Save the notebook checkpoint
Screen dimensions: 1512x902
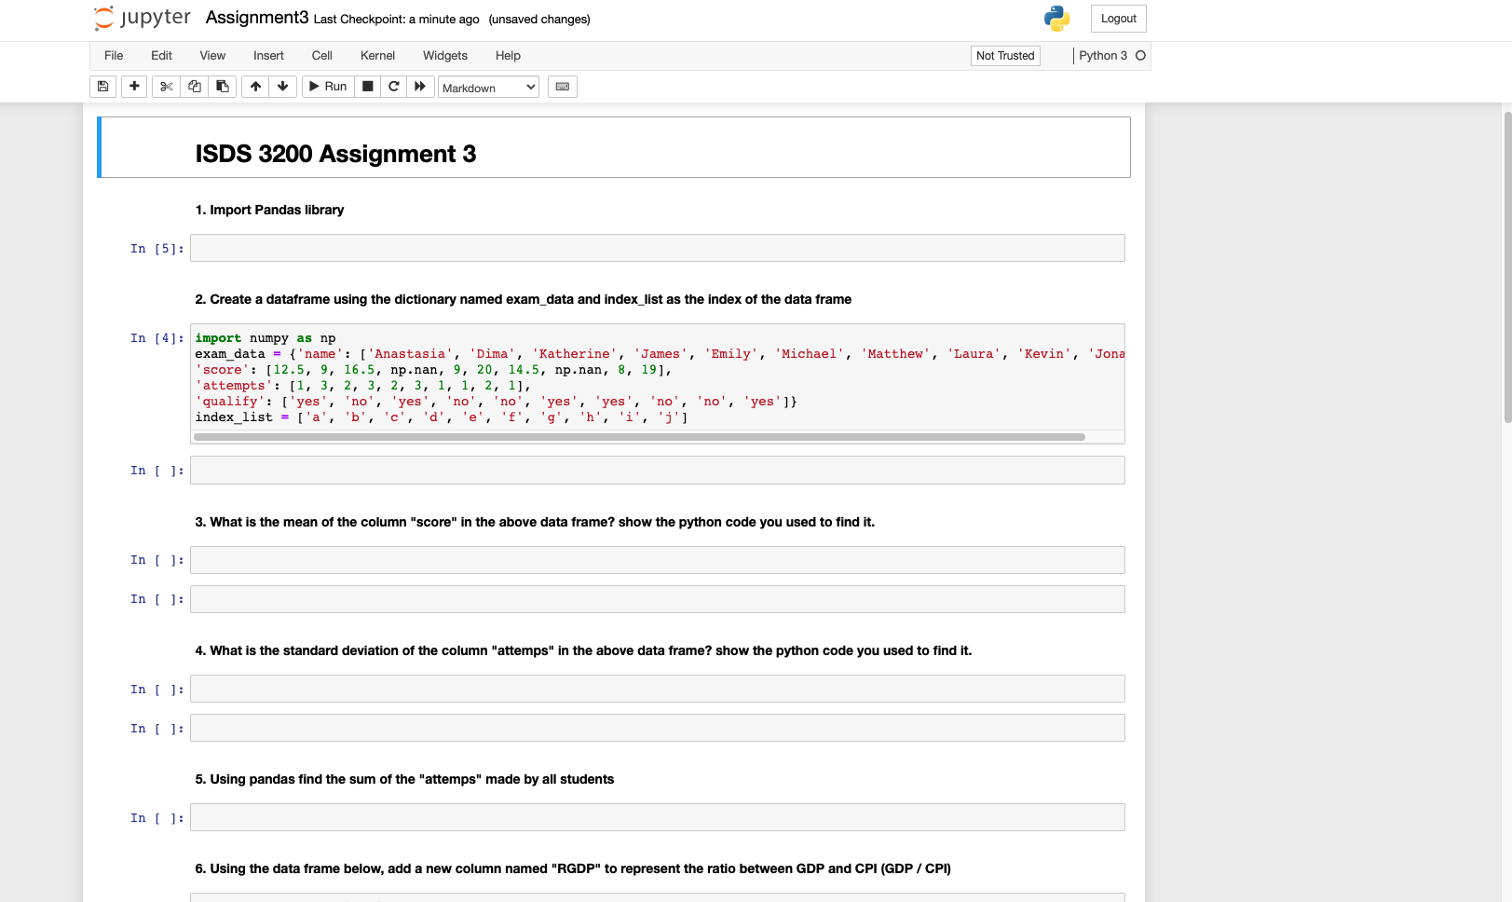102,86
